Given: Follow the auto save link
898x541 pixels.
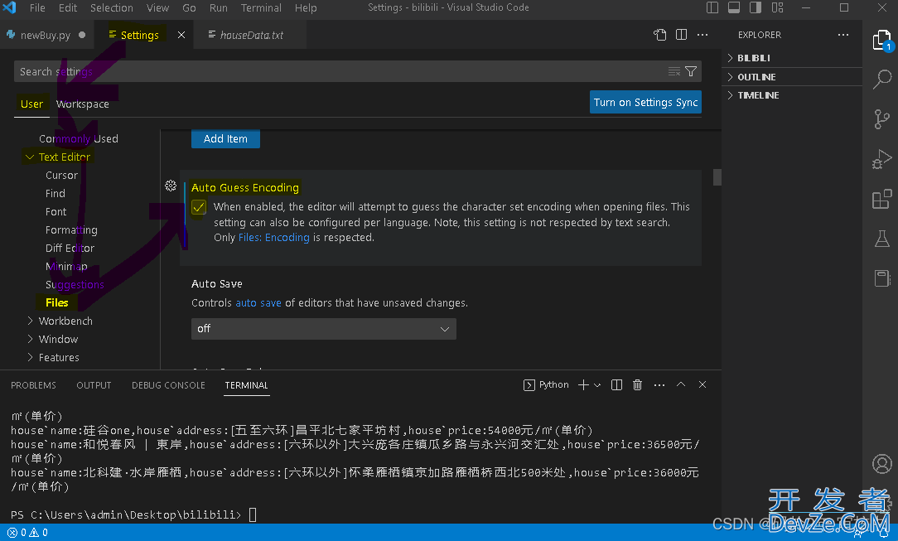Looking at the screenshot, I should pos(258,303).
